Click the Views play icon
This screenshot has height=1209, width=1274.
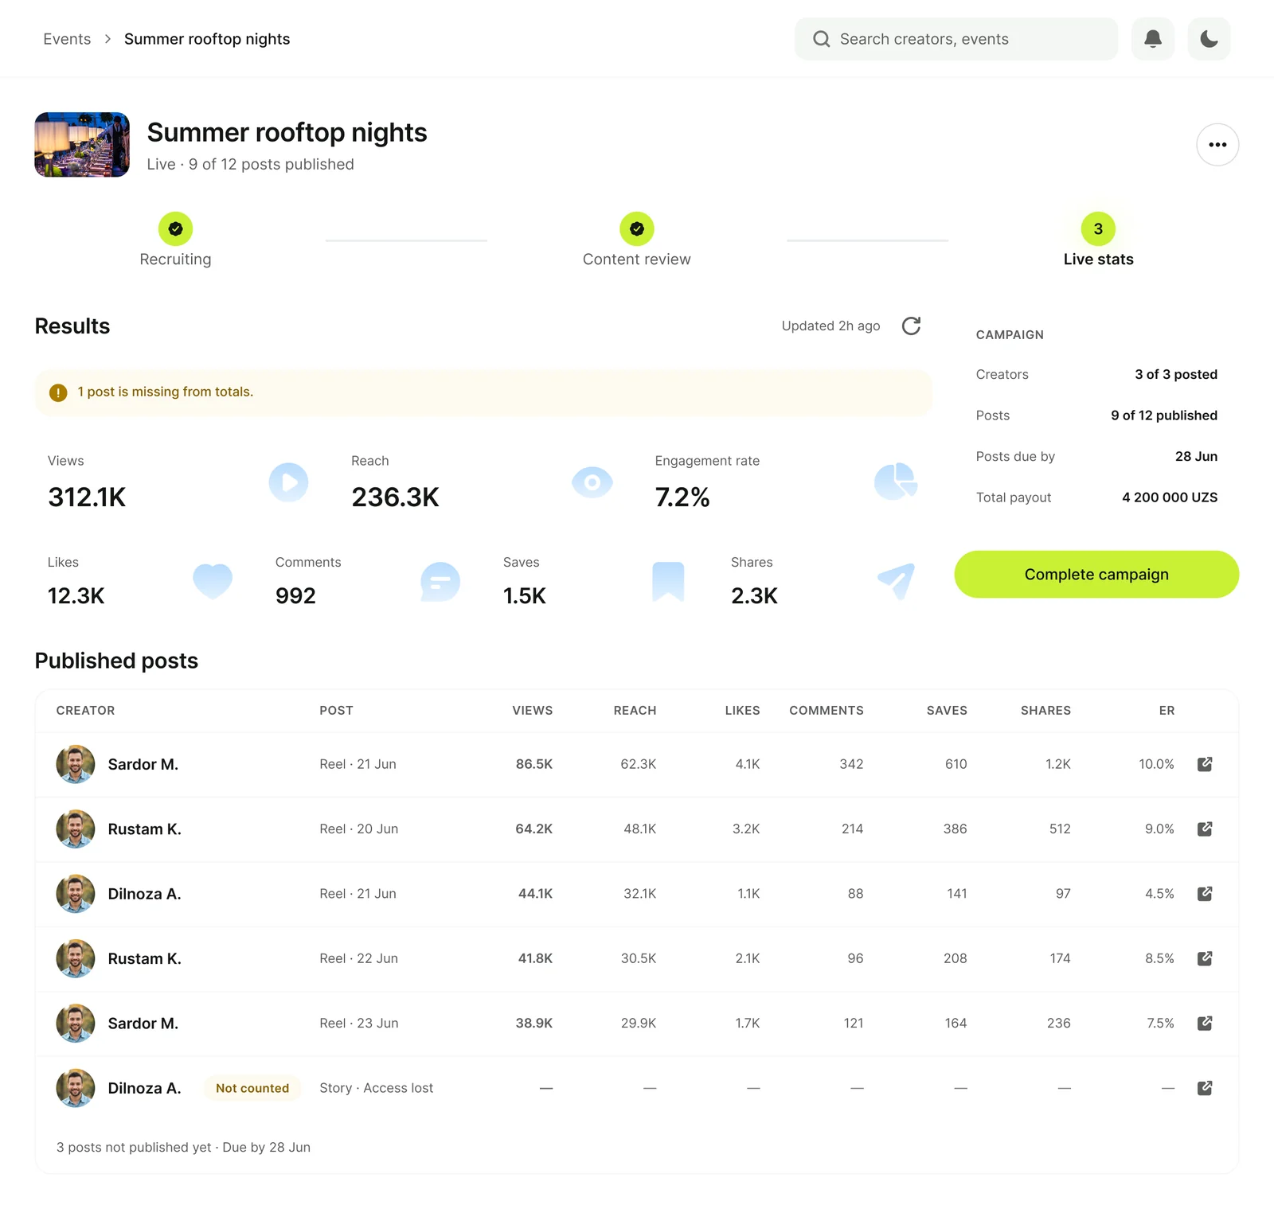(288, 482)
